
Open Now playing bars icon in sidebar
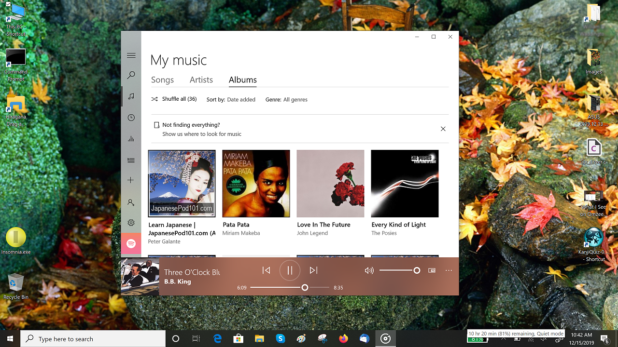point(131,139)
